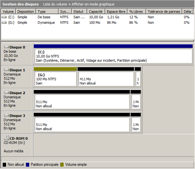Select the Disque 2 disk icon
Screen dimensions: 195x169
coord(6,93)
